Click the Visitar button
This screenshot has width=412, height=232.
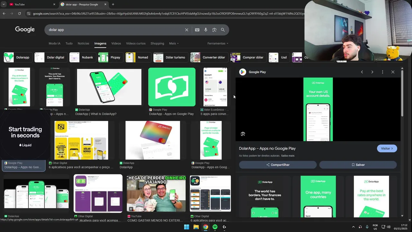387,149
